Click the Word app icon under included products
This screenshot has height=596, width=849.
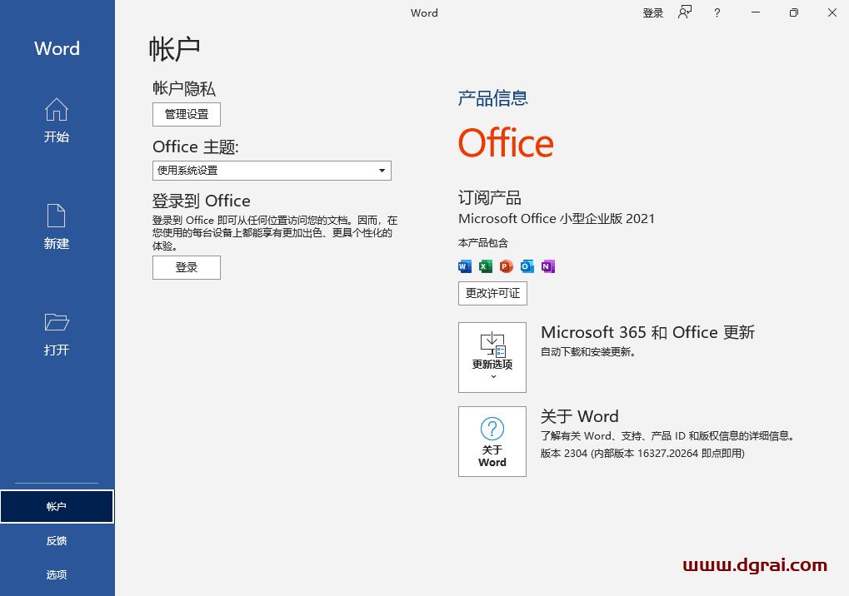(465, 266)
